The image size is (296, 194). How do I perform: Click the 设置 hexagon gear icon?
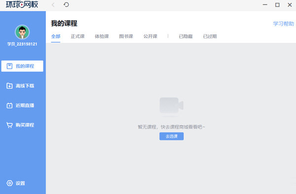tap(10, 183)
